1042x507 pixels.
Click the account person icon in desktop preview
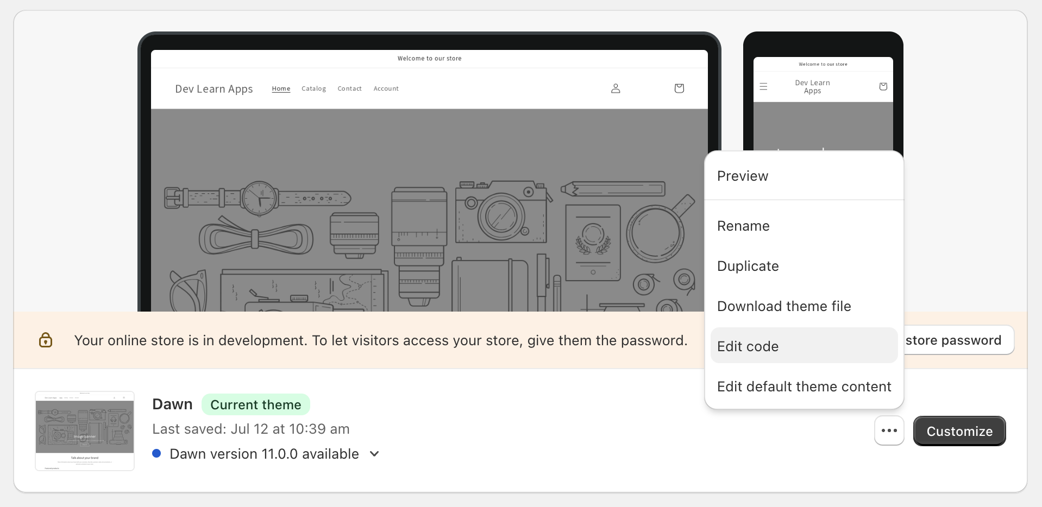pyautogui.click(x=615, y=88)
